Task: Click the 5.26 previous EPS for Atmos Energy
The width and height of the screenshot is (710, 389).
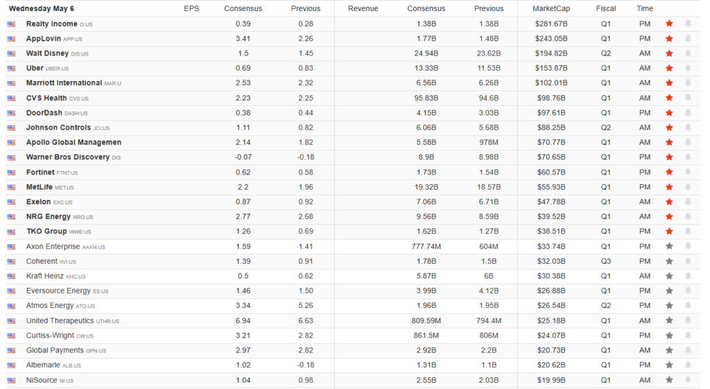Action: click(306, 305)
